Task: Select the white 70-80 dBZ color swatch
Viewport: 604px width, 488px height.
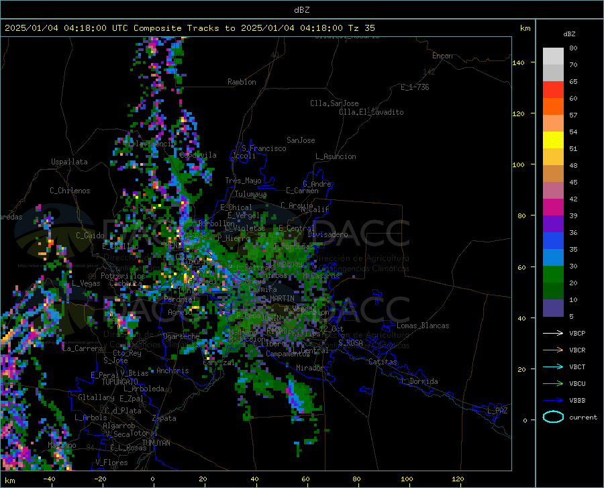Action: (x=553, y=56)
